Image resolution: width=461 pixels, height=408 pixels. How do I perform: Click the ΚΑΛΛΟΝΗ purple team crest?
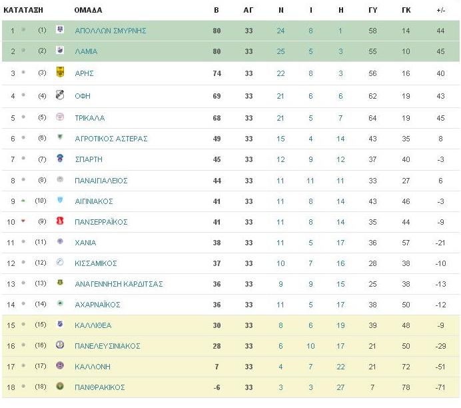coord(60,365)
